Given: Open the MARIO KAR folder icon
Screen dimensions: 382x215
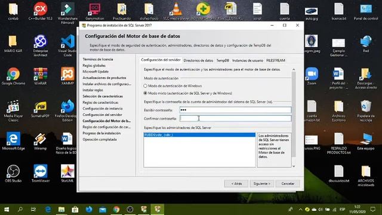Looking at the screenshot, I should pos(13,44).
